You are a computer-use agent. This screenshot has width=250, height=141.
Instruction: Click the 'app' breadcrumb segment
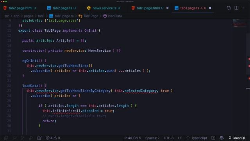pos(16,16)
